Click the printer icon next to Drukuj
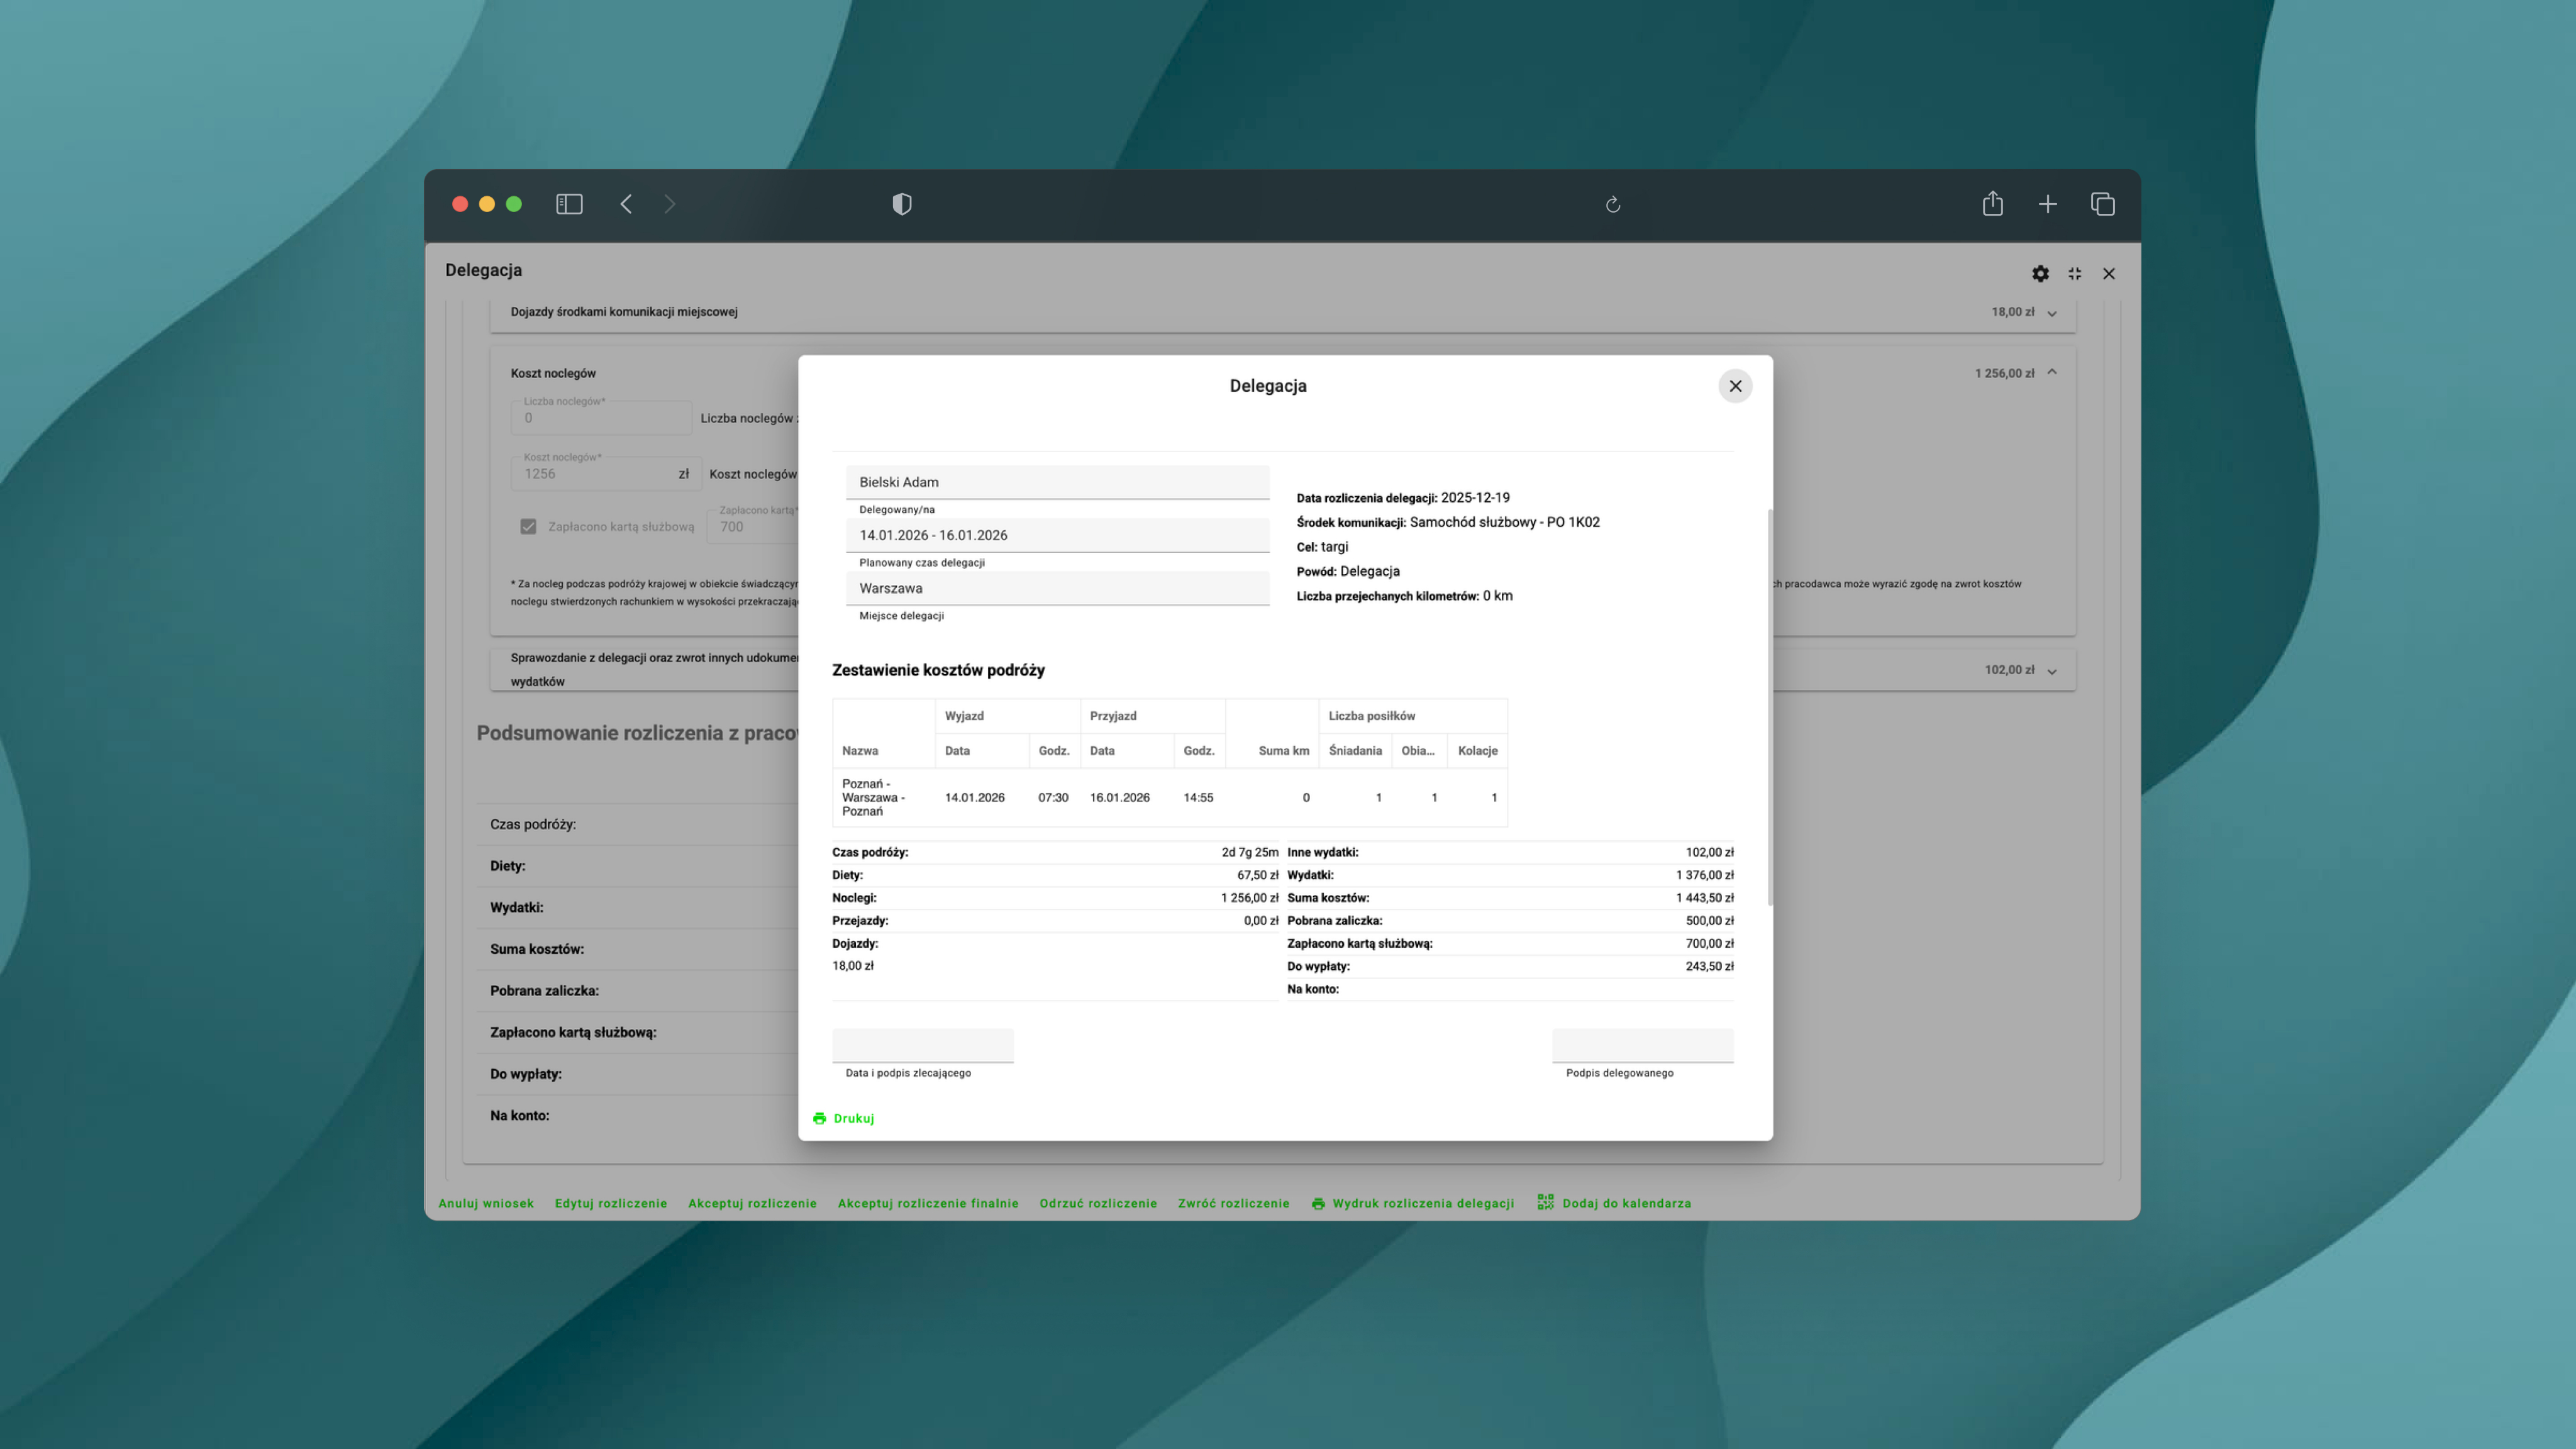The image size is (2576, 1449). 819,1118
